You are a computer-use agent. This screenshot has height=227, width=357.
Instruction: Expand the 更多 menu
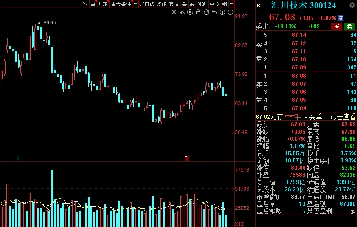click(x=215, y=4)
